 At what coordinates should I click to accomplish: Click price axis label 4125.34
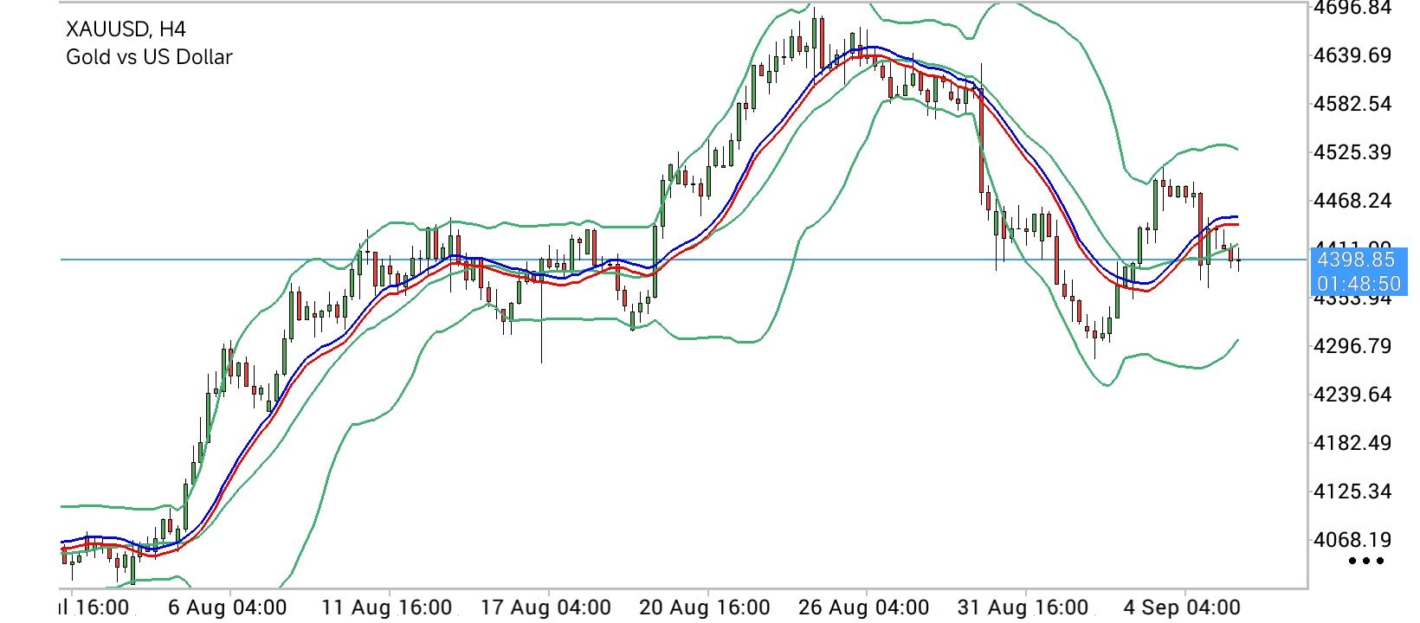(1352, 492)
